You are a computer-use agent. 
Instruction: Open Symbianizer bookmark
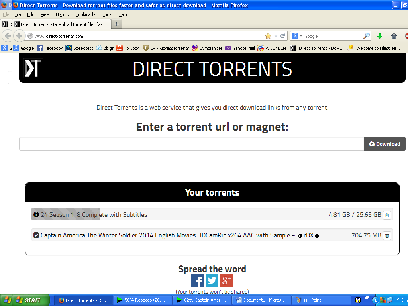[207, 48]
